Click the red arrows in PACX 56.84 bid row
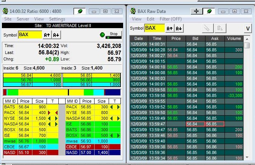The image size is (255, 165). pos(53,113)
